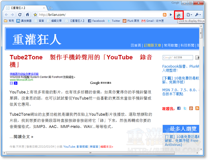Click the bookmark star icon

[x=35, y=15]
